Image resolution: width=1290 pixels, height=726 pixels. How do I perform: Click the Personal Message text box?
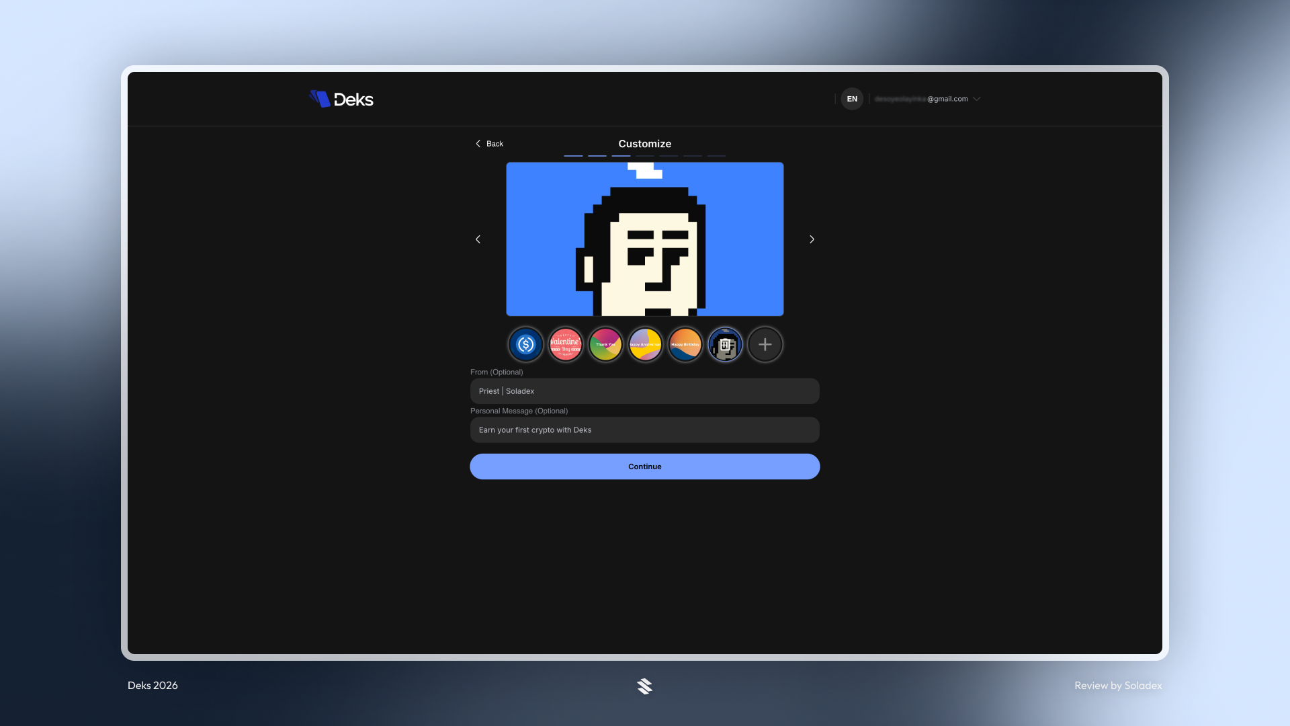644,430
